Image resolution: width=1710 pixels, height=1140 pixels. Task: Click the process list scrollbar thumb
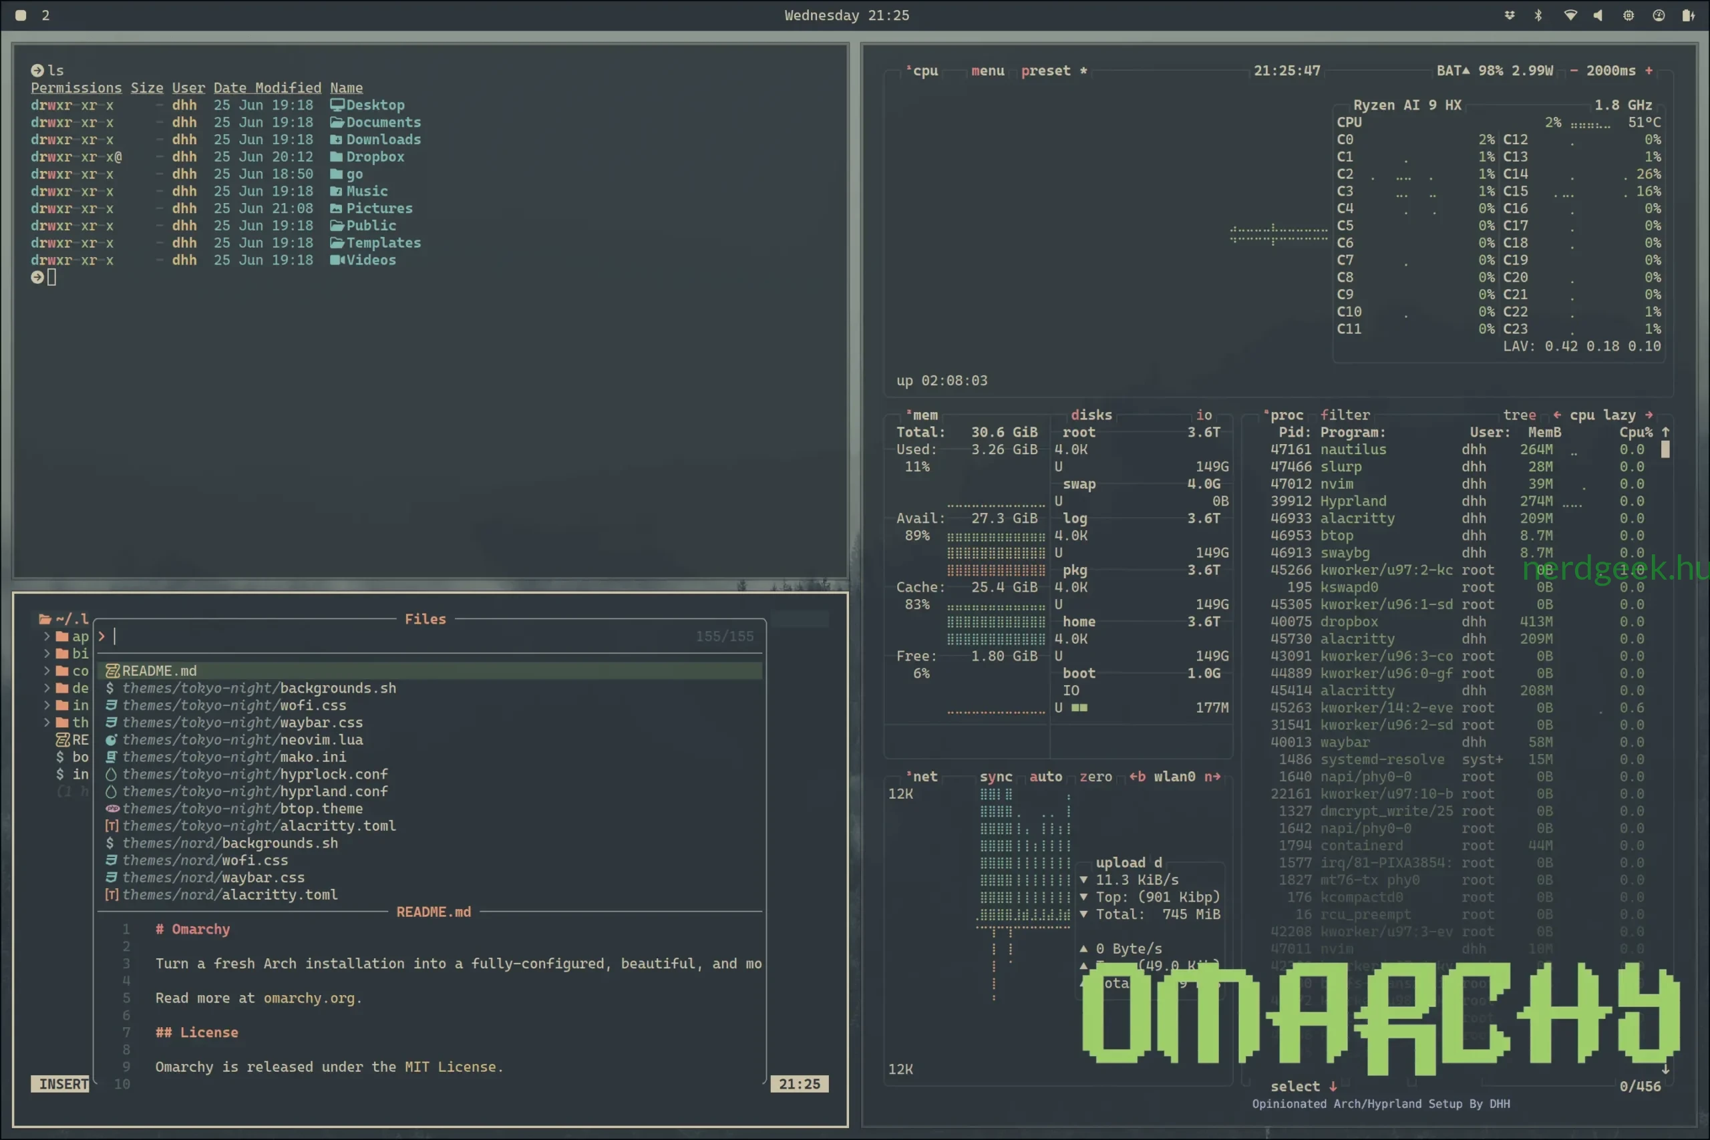[1666, 449]
